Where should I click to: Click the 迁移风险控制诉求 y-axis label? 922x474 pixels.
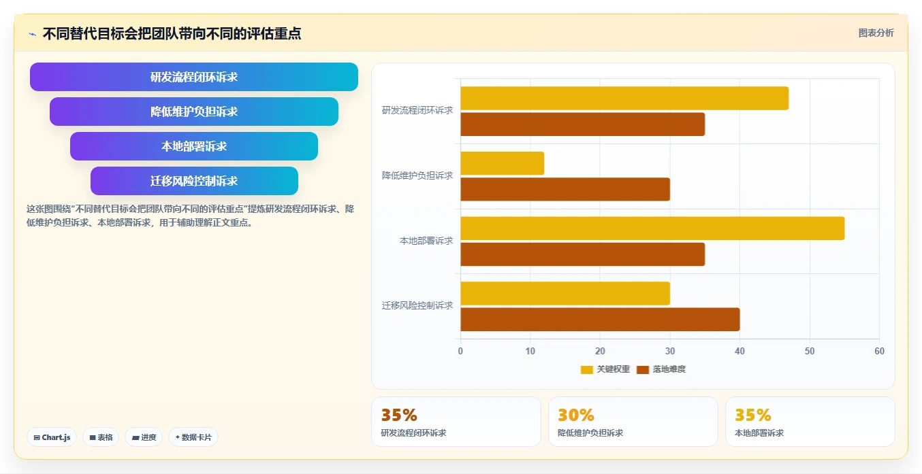pyautogui.click(x=417, y=305)
